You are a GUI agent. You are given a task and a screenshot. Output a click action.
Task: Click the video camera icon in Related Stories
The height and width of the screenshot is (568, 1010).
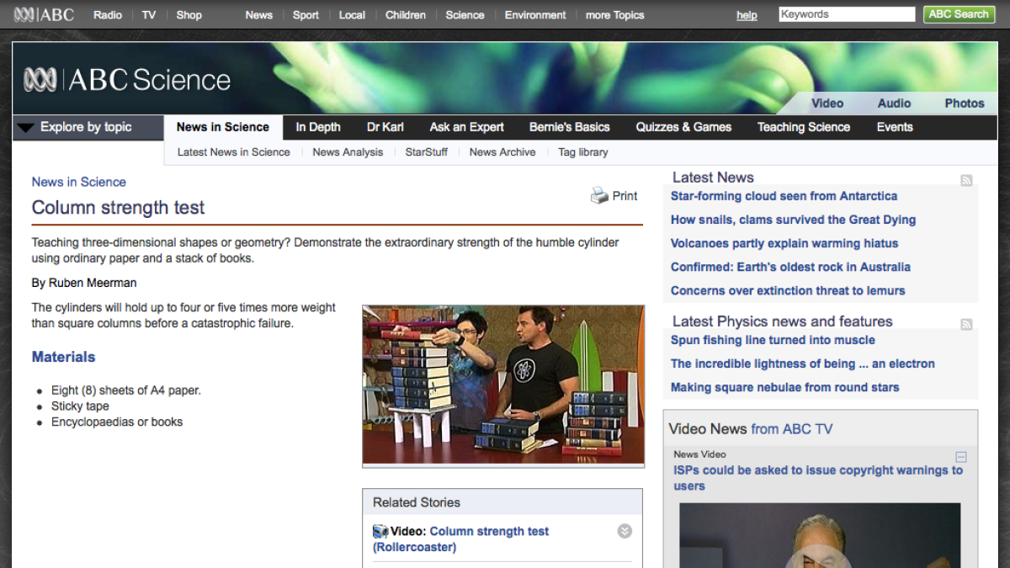[x=380, y=532]
